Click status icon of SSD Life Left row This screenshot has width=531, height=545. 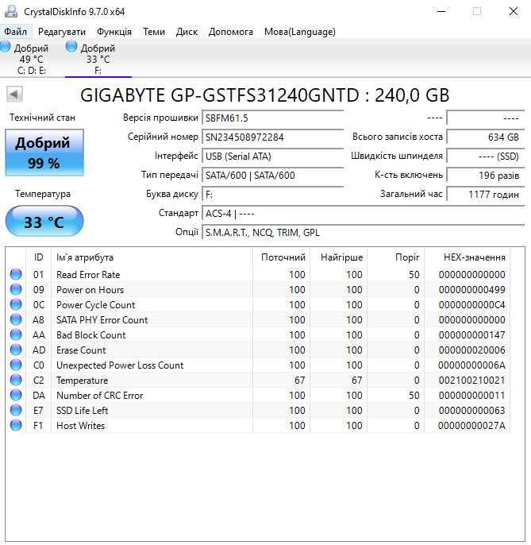pos(16,410)
